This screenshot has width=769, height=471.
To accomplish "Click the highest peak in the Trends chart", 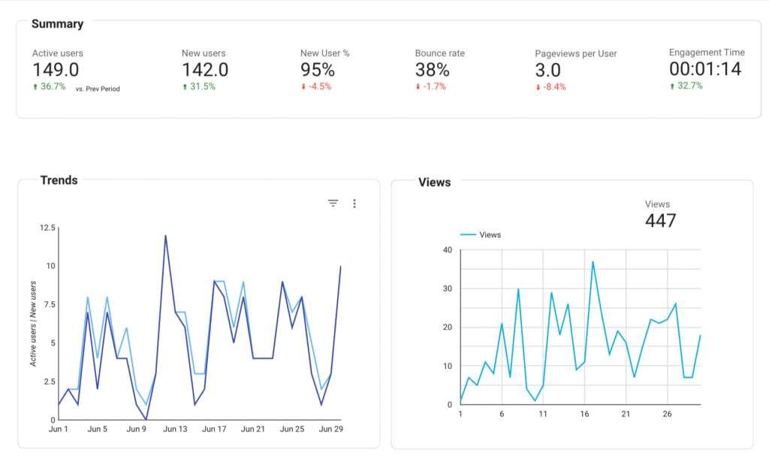I will (165, 236).
